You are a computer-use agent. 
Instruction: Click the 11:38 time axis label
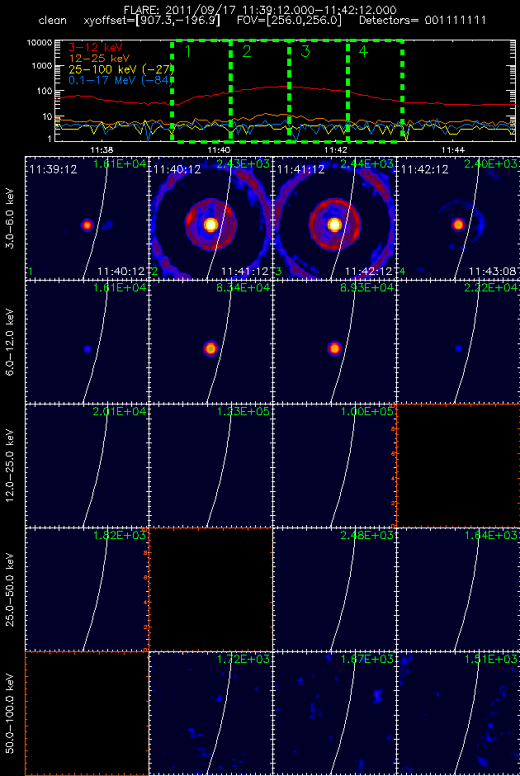click(x=102, y=149)
